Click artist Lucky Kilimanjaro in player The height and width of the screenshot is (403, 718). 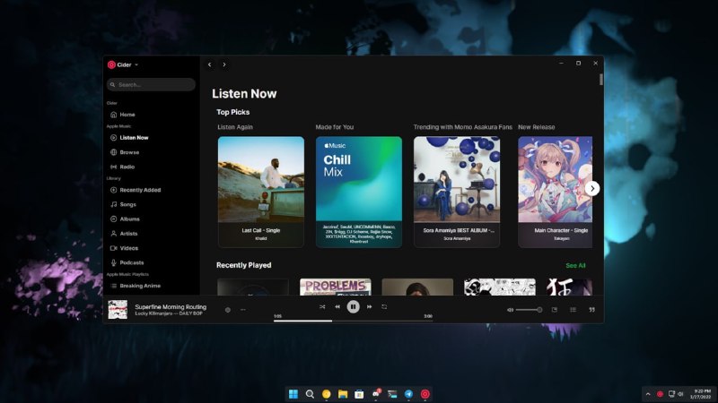pos(153,314)
